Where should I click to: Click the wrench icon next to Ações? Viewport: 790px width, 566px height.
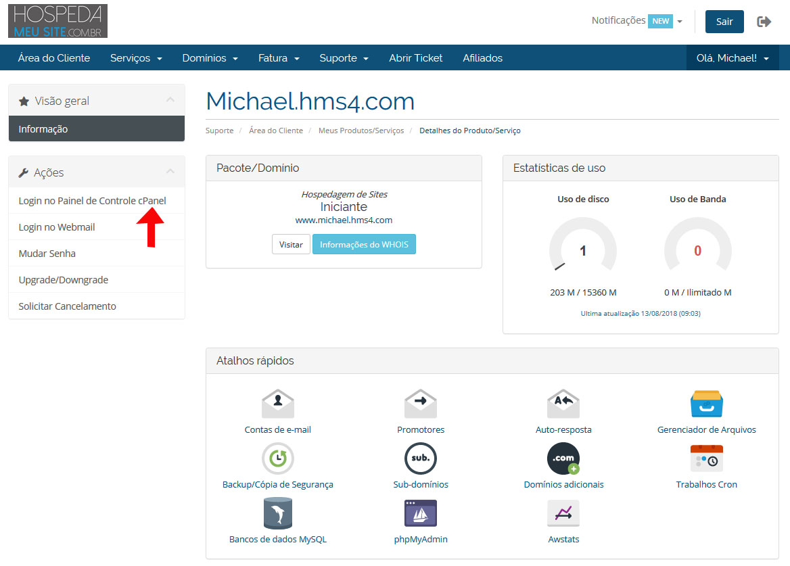point(23,172)
